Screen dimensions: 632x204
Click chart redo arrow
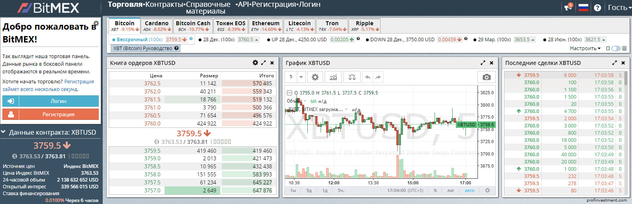pyautogui.click(x=378, y=77)
